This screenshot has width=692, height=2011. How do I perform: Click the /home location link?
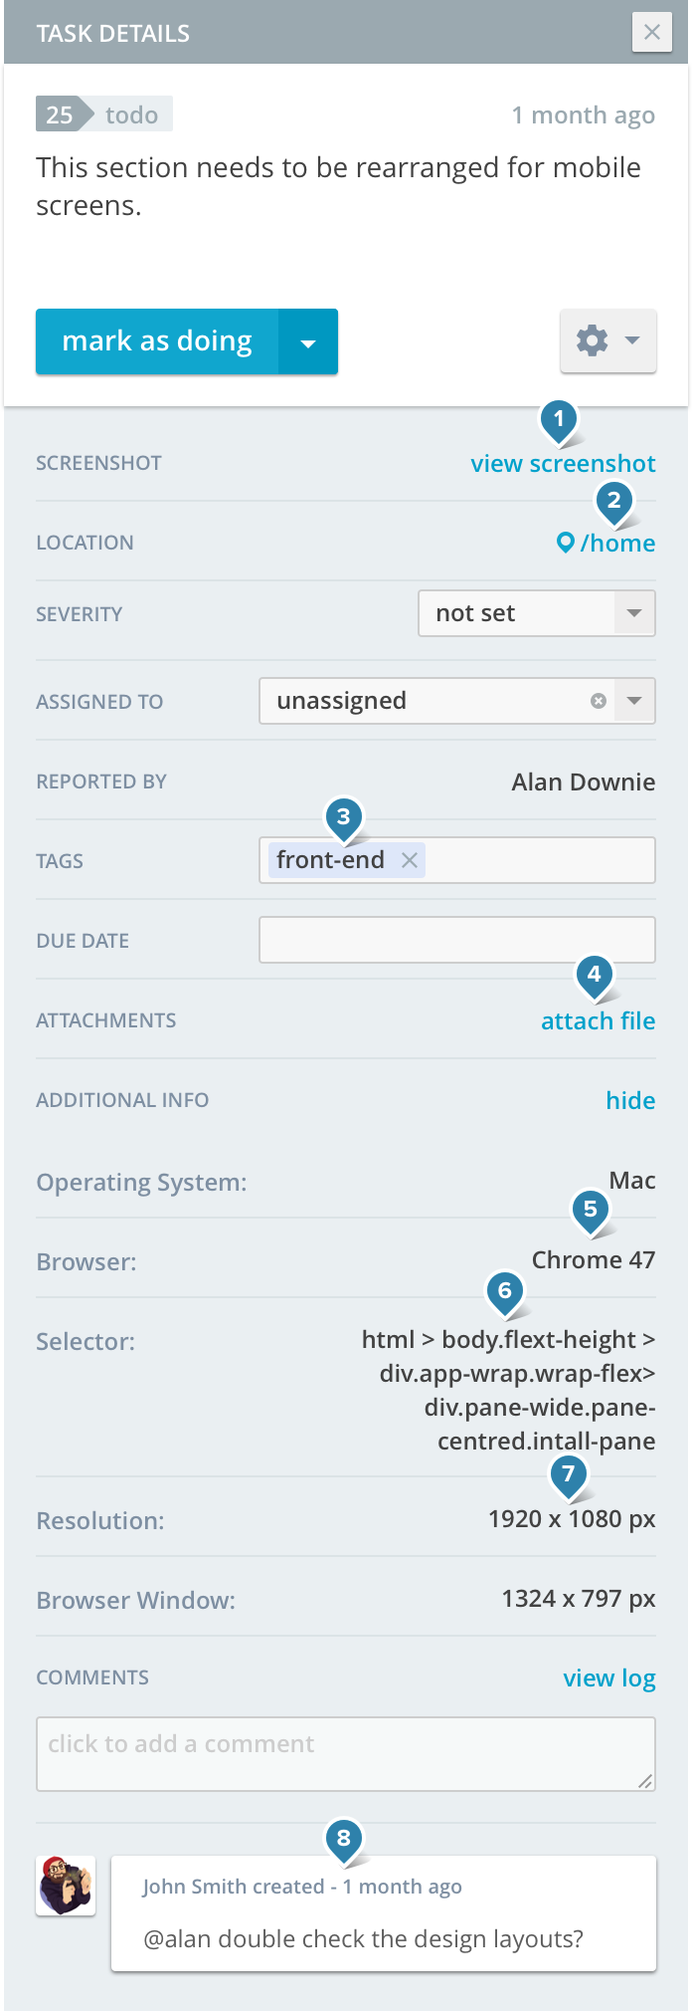(617, 544)
